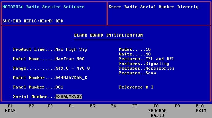Click the Features Signaling line

tap(144, 63)
